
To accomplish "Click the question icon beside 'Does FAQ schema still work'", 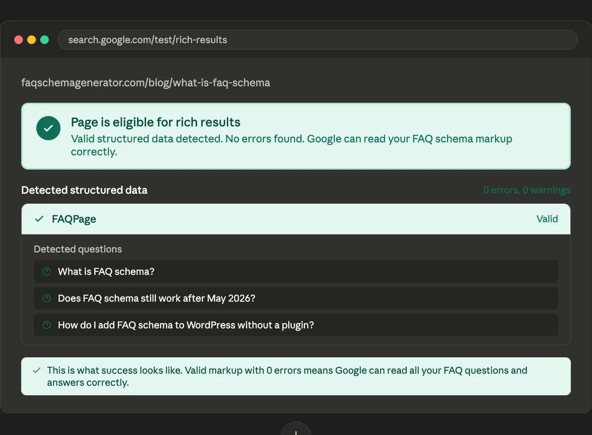I will tap(47, 298).
